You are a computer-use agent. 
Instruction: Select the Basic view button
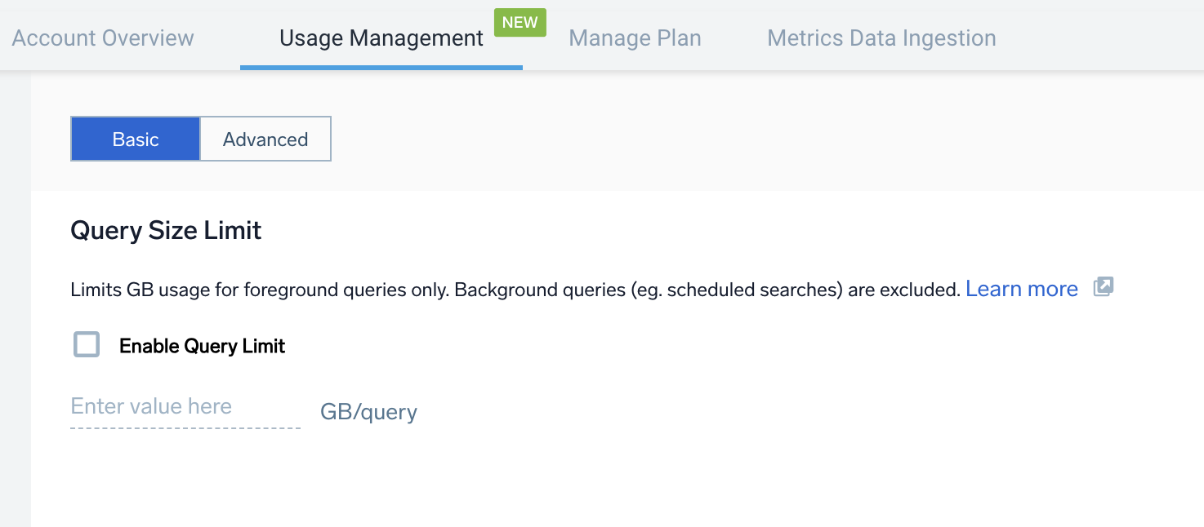[x=136, y=139]
